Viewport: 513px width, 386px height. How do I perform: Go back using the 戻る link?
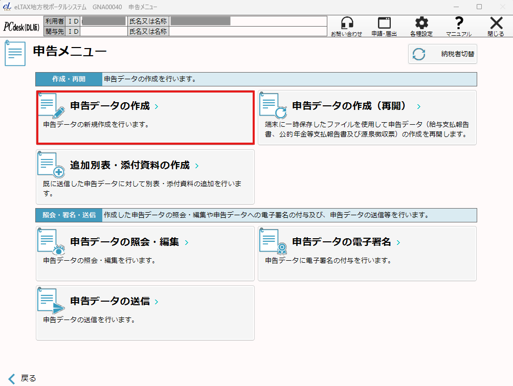(x=23, y=378)
